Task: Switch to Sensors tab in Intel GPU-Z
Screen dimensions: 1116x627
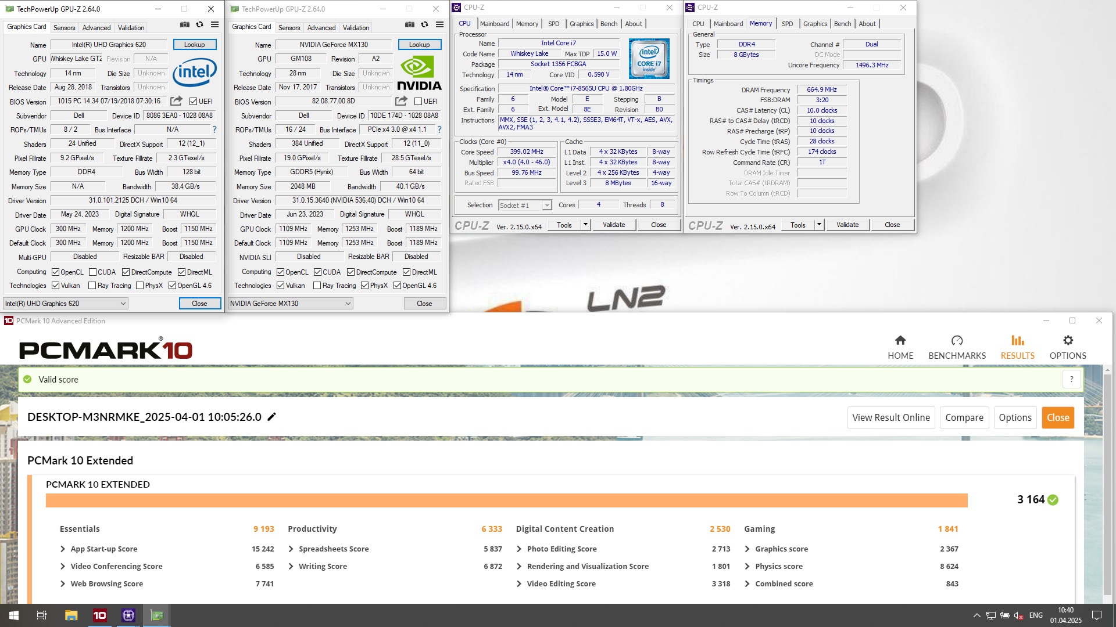Action: (64, 27)
